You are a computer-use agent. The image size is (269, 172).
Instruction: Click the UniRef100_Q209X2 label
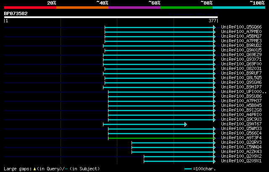(241, 156)
